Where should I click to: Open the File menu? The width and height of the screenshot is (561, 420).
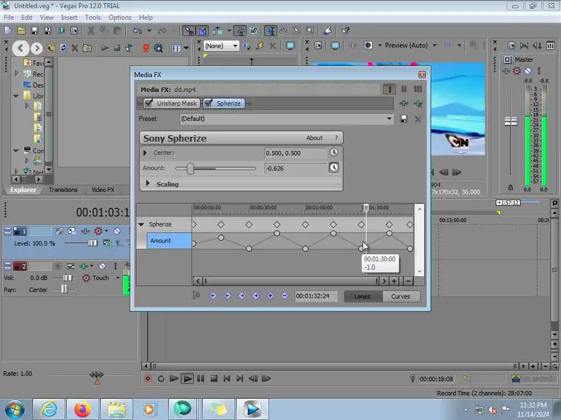[9, 17]
